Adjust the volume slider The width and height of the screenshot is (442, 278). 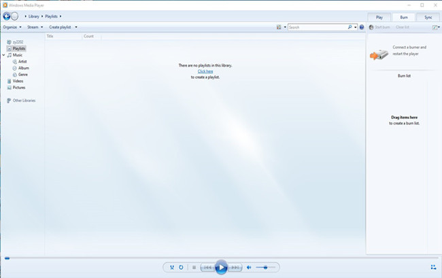(x=265, y=267)
